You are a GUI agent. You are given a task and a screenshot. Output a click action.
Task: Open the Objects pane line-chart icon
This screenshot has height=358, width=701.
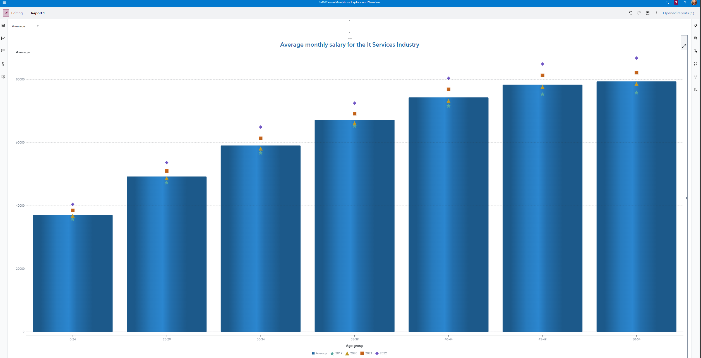point(3,39)
